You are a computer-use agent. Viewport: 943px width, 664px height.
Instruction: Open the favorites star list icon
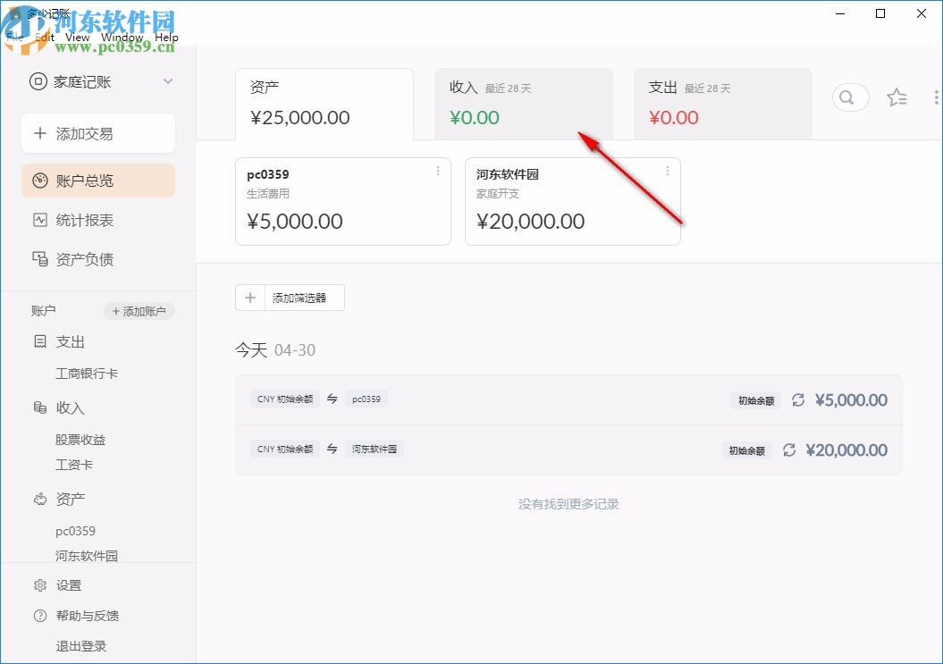pyautogui.click(x=897, y=97)
